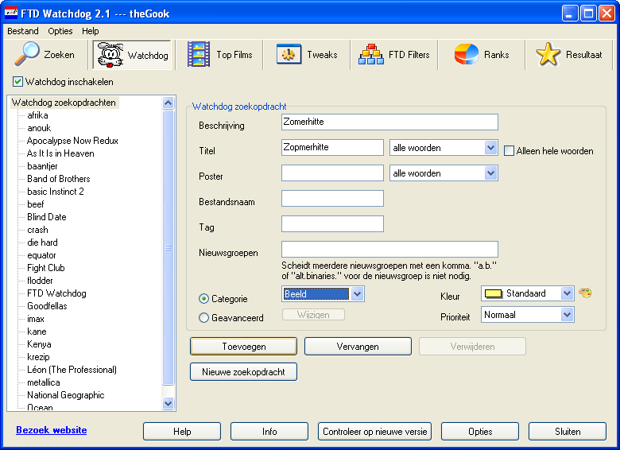The width and height of the screenshot is (620, 450).
Task: Select 'As It Is in Heaven' entry
Action: (60, 153)
